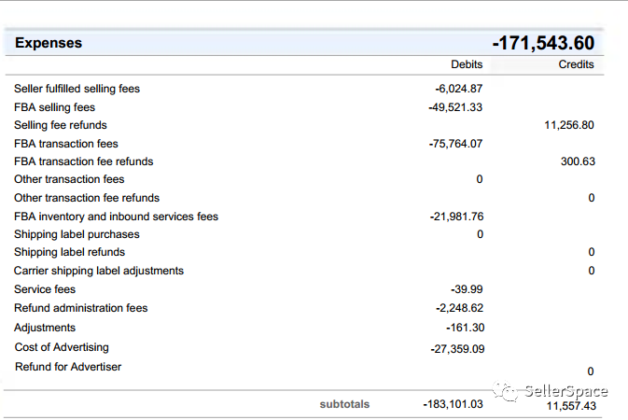Screen dimensions: 628x420
Task: Select the Other transaction fee refunds label
Action: 87,198
